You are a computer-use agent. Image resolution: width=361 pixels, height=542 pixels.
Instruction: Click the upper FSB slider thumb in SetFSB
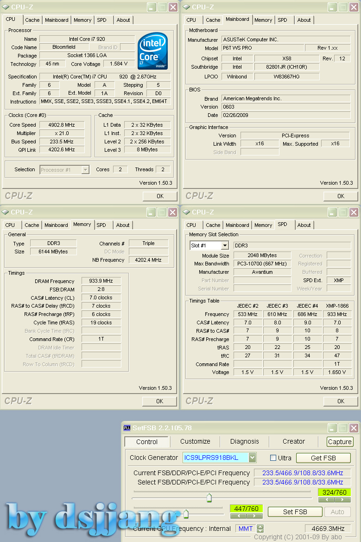(x=209, y=498)
